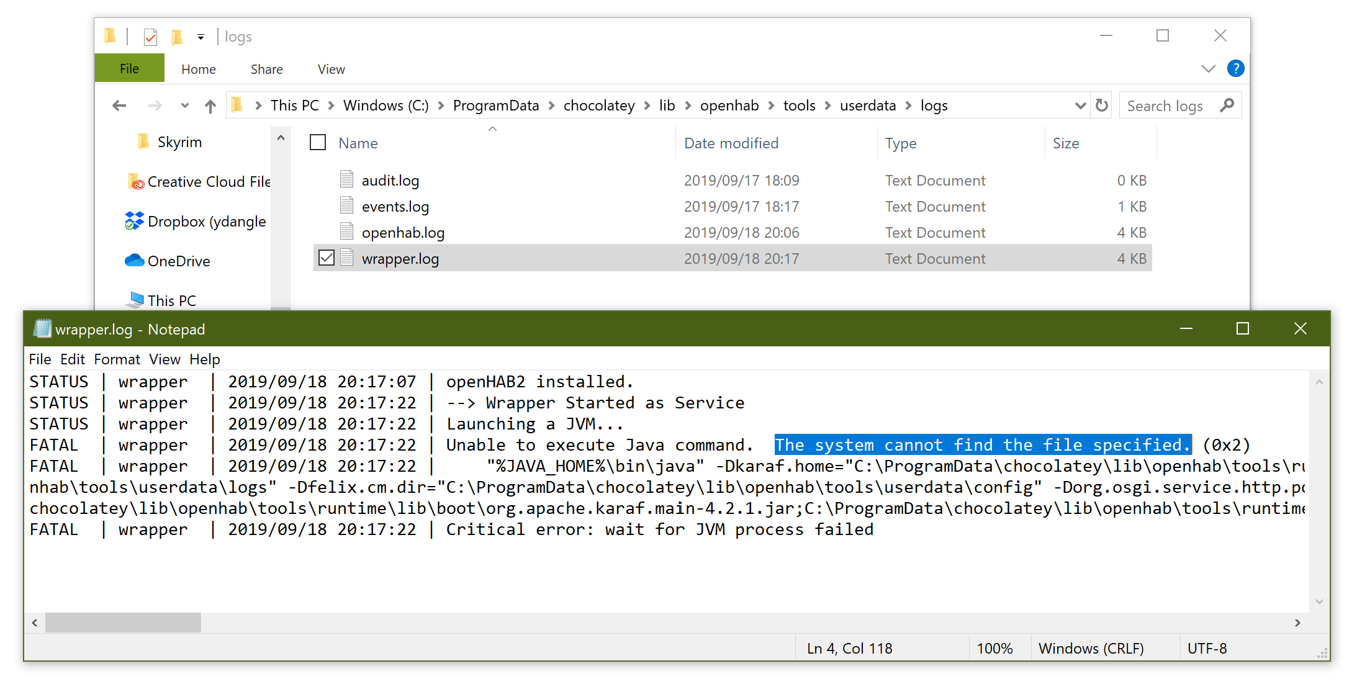Click This PC computer icon in navigation pane
Viewport: 1357px width, 684px height.
[x=135, y=300]
